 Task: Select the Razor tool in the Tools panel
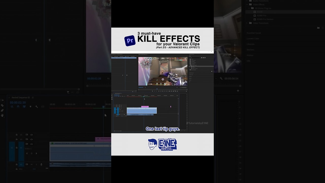click(x=112, y=96)
